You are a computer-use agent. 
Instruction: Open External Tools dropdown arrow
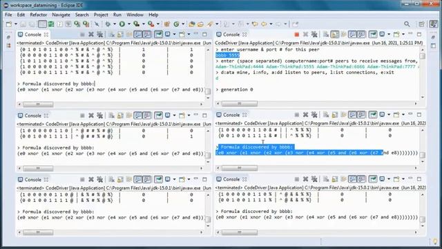click(x=158, y=24)
